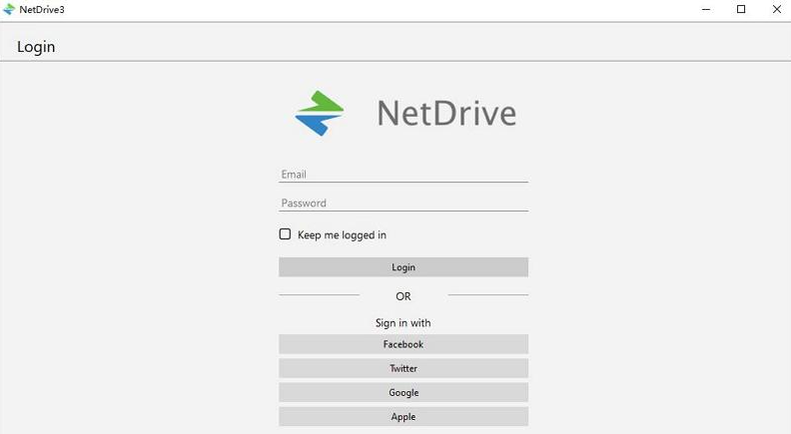The height and width of the screenshot is (434, 791).
Task: Click the Login page heading
Action: 36,47
